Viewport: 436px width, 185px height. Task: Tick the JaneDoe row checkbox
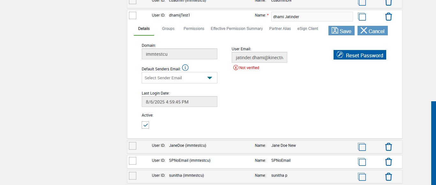click(x=133, y=146)
